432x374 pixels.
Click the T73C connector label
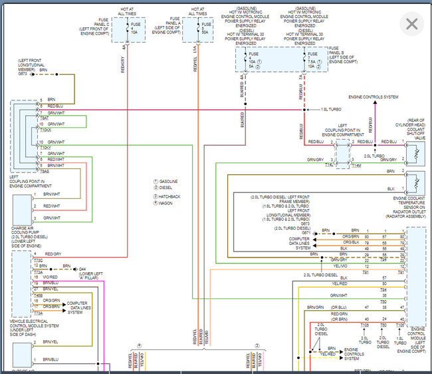(x=39, y=260)
